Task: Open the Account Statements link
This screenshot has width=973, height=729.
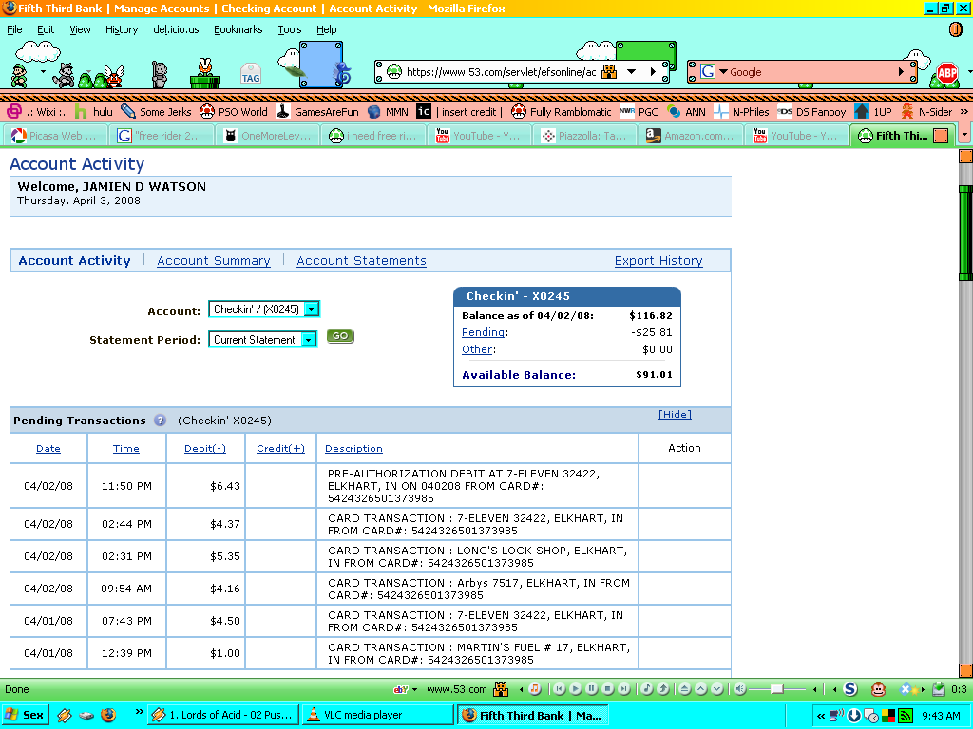Action: tap(361, 261)
